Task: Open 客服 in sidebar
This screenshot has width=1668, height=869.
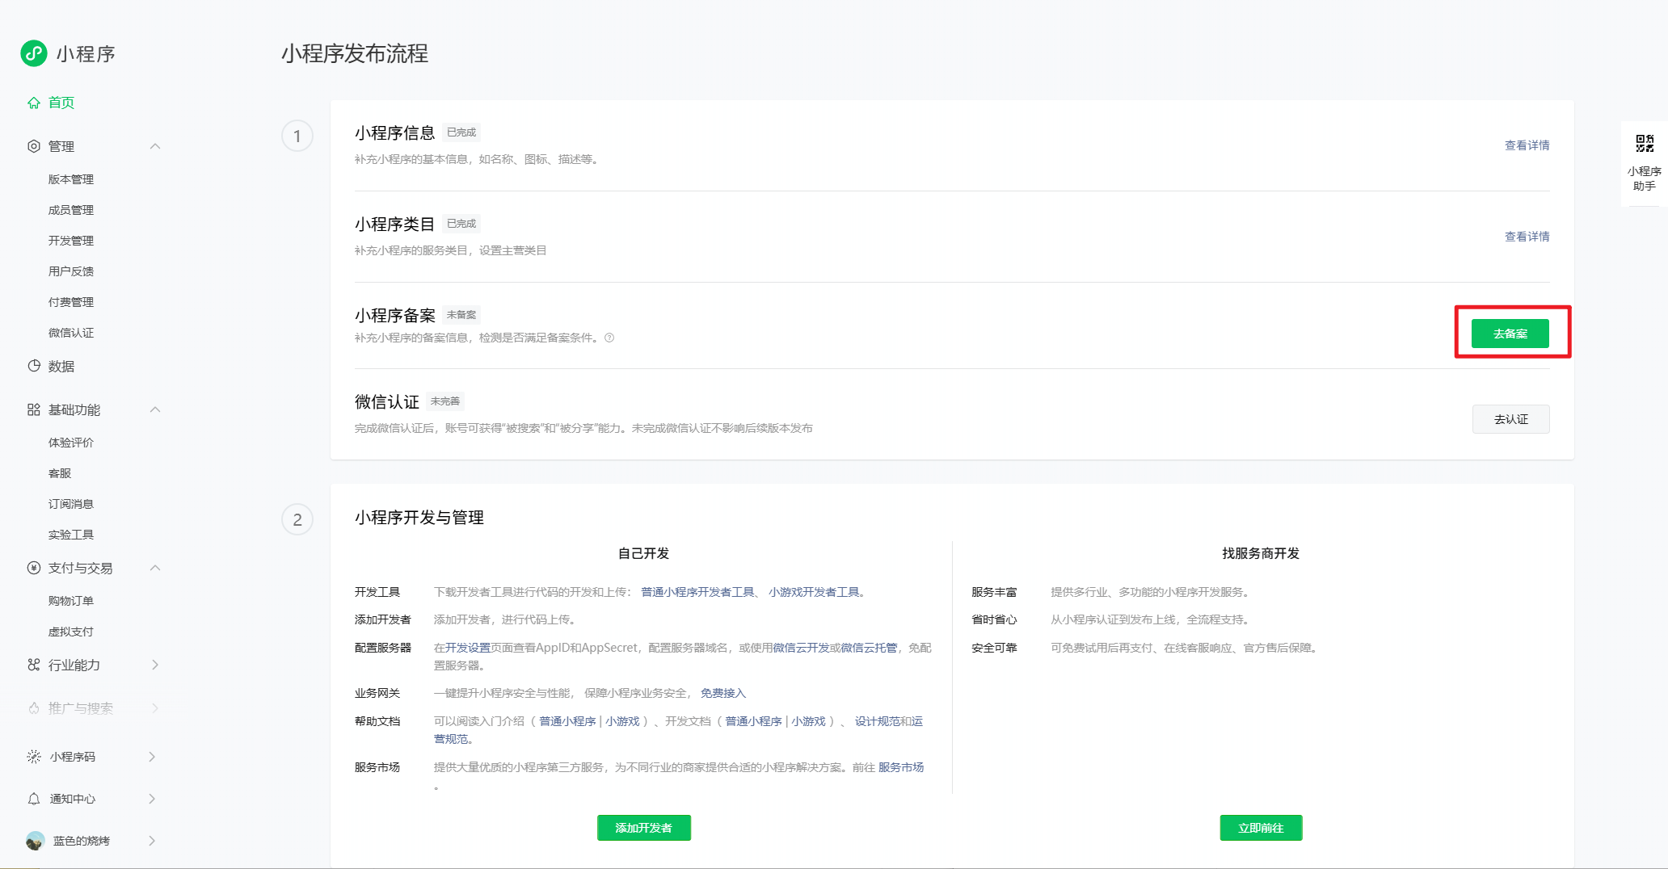Action: pyautogui.click(x=60, y=473)
